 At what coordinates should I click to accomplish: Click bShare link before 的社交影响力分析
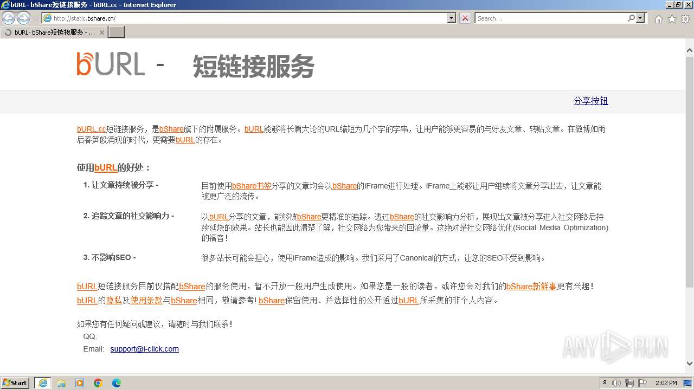pos(402,217)
